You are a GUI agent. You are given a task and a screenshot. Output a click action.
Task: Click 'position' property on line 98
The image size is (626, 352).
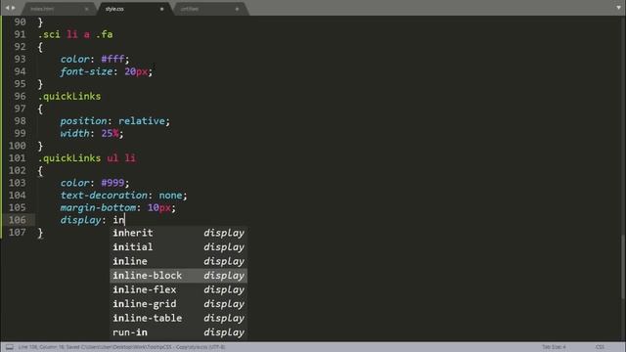pyautogui.click(x=83, y=121)
